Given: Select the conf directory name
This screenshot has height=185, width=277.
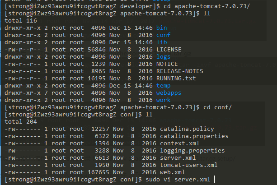Looking at the screenshot, I should click(x=164, y=35).
